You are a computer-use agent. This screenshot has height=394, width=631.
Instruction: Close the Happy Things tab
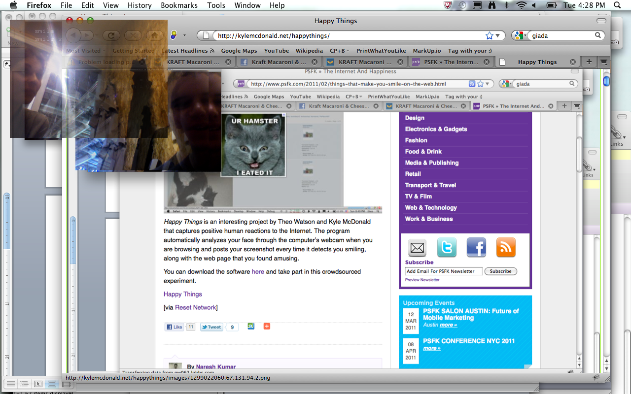pos(573,62)
